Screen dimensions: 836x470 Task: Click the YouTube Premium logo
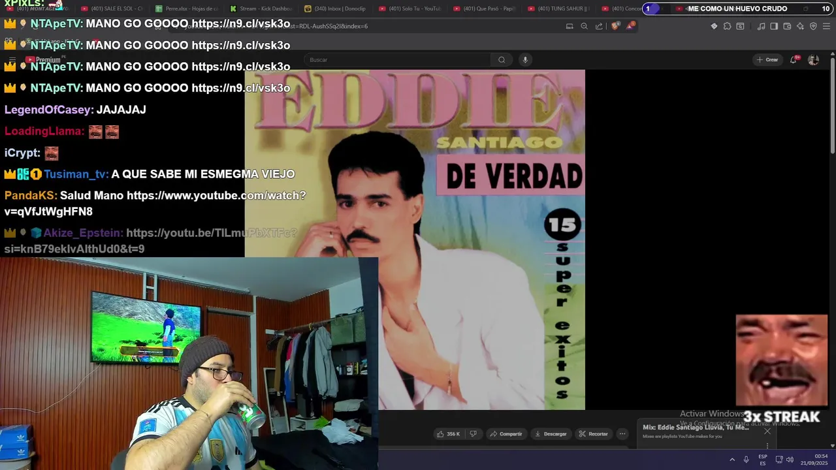(44, 60)
